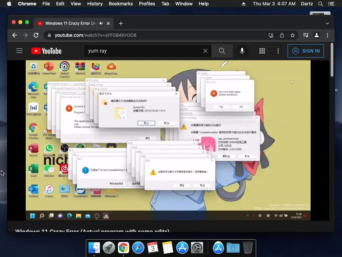Open Chrome's three-dot menu
The width and height of the screenshot is (342, 257).
click(x=327, y=35)
